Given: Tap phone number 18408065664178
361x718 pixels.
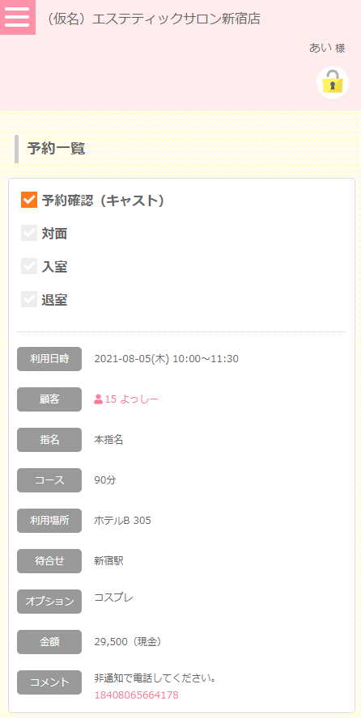Looking at the screenshot, I should point(137,695).
